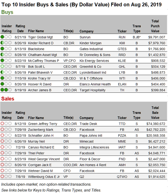Click the rating circles beside Thiel Peter
Viewport: 168px width, 196px height.
[6, 153]
